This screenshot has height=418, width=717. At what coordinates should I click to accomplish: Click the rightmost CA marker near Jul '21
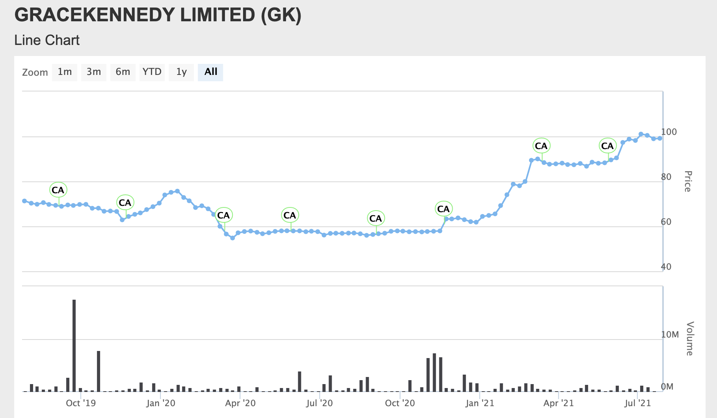coord(607,146)
